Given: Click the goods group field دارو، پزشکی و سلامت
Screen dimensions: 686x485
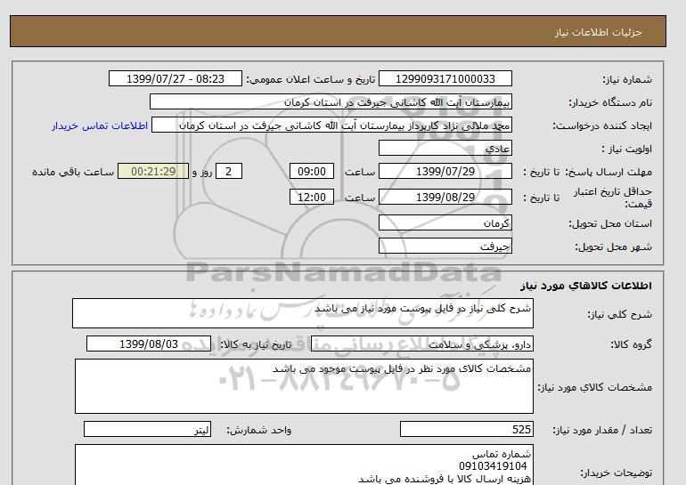Looking at the screenshot, I should (421, 344).
